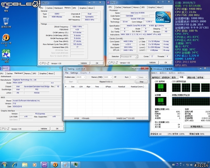This screenshot has height=168, width=210.
Task: Open Windows Media Player taskbar icon
Action: 34,164
